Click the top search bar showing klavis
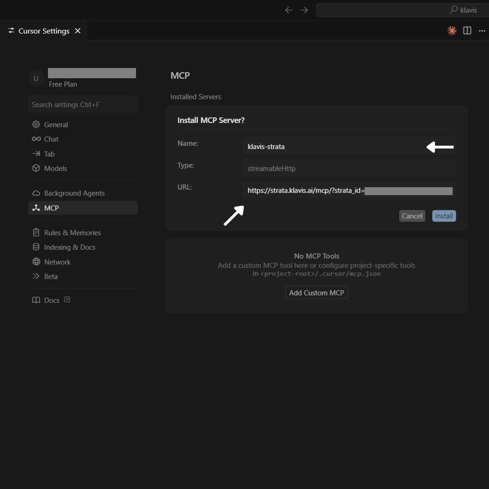 403,10
